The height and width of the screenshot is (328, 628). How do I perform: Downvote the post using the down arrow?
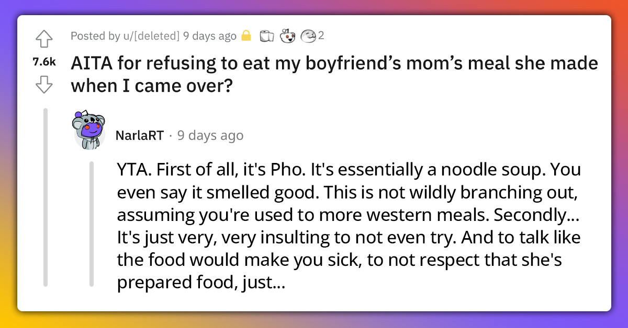point(44,83)
